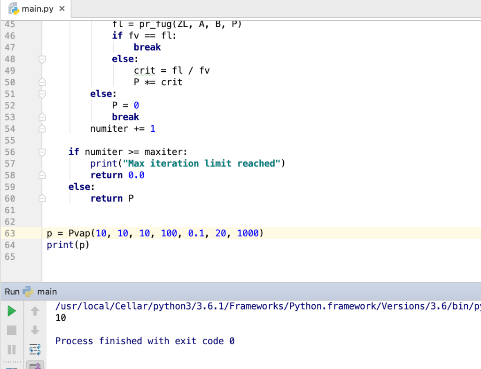Stop the running process button
This screenshot has width=481, height=369.
pos(12,330)
